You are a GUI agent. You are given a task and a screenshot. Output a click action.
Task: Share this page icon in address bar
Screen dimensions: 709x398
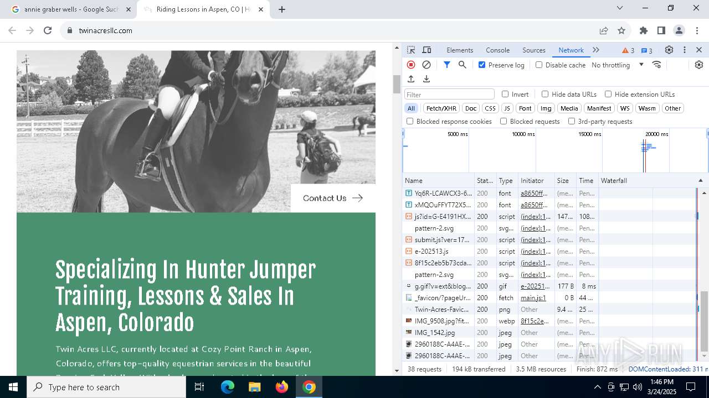point(604,30)
